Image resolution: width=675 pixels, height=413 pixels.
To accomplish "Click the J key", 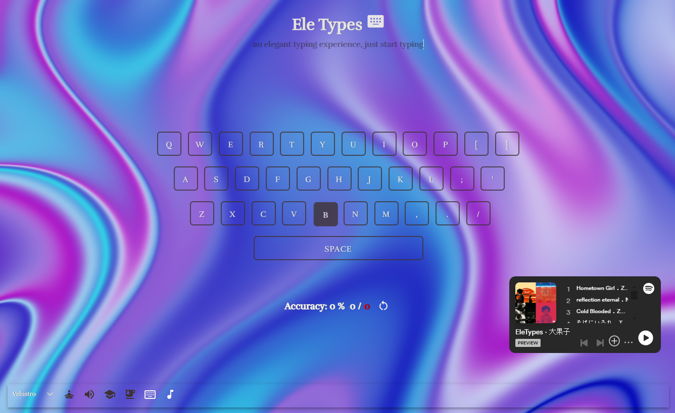I will [369, 179].
